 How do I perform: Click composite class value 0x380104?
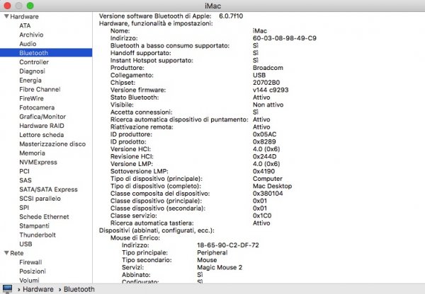[x=268, y=194]
